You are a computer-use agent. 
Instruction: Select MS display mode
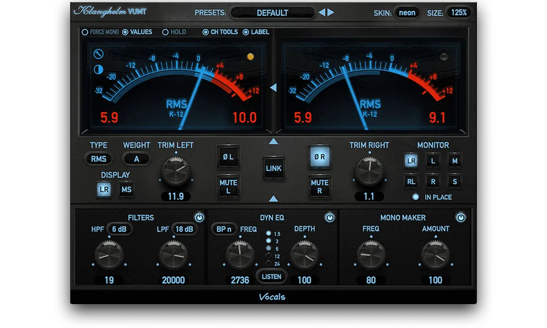click(x=126, y=190)
